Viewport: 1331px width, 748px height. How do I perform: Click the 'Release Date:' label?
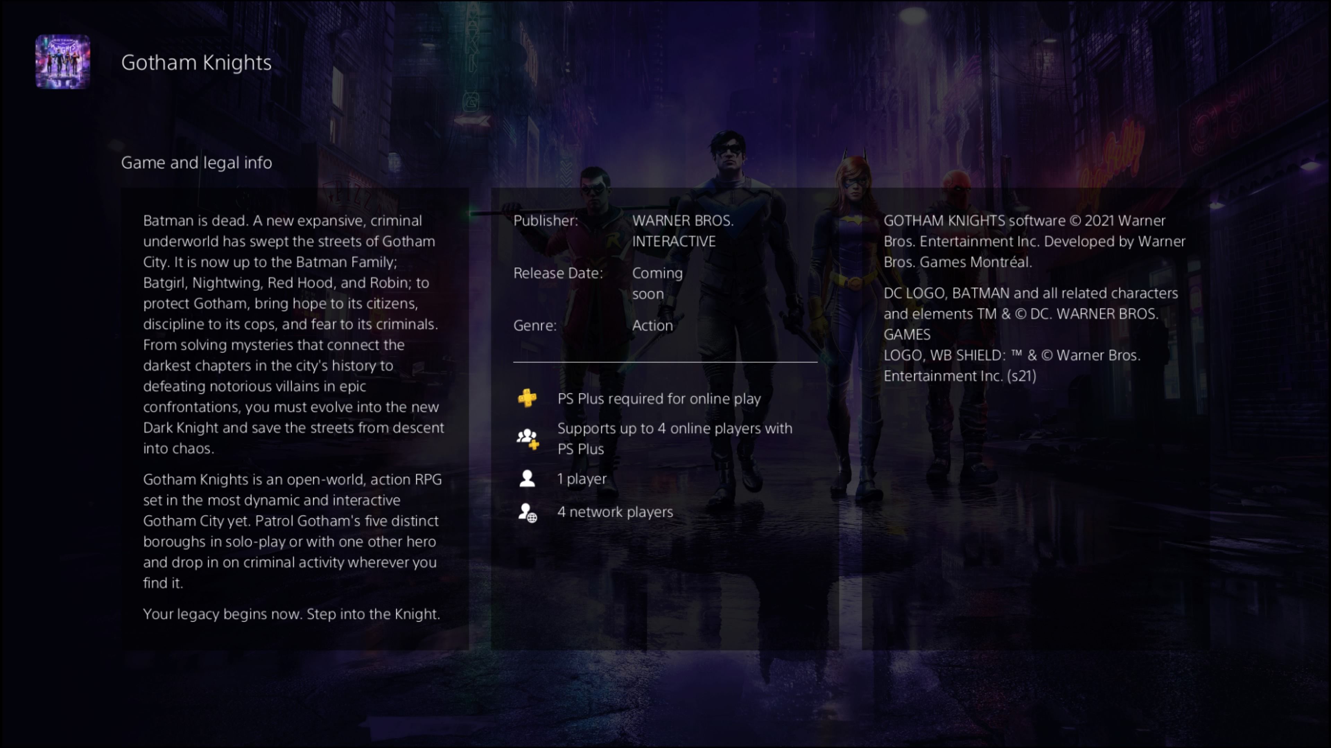(558, 273)
